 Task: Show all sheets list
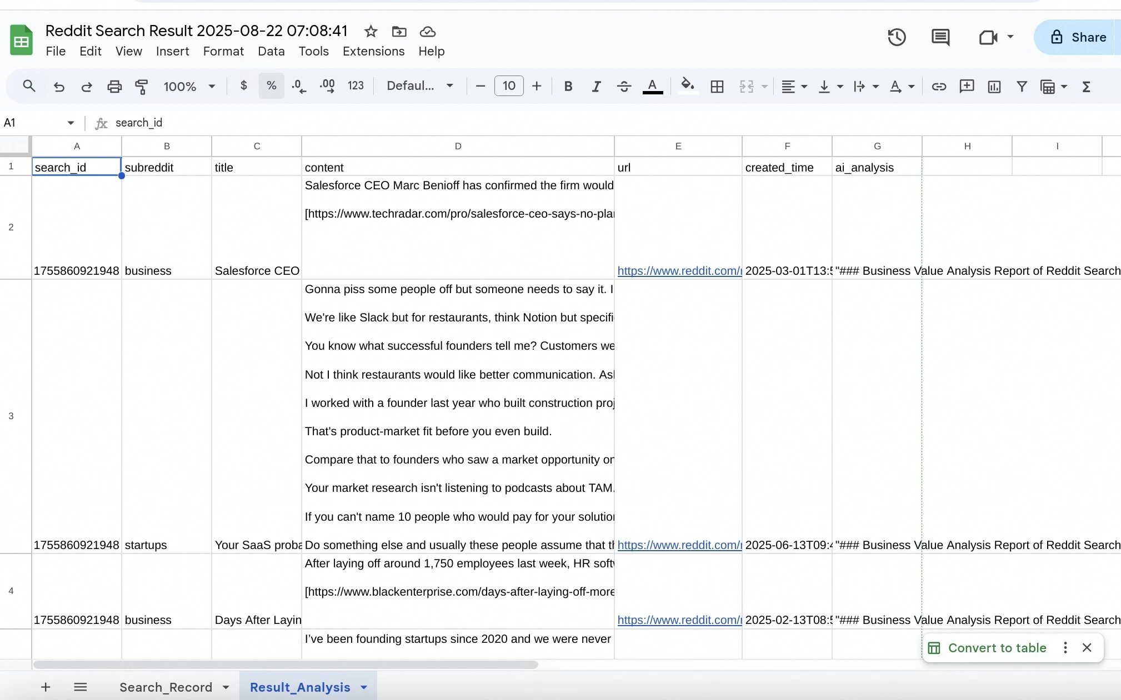coord(81,687)
